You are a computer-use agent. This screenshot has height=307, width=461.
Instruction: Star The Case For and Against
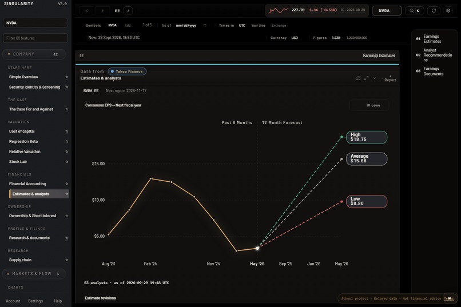(x=67, y=109)
